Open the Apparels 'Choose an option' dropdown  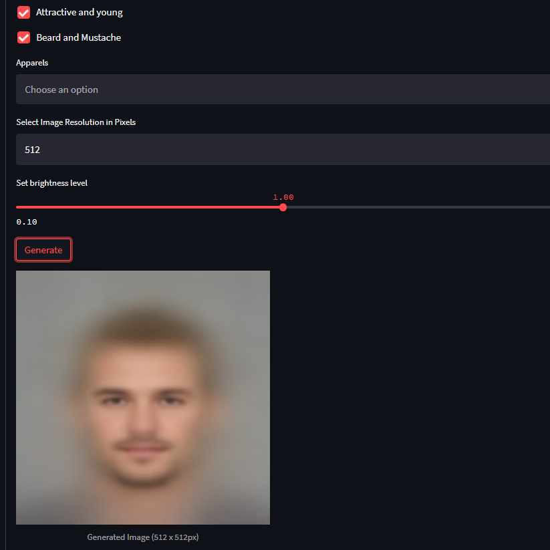[x=283, y=89]
